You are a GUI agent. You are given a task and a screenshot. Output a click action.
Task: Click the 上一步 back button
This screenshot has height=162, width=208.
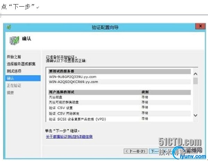point(135,151)
